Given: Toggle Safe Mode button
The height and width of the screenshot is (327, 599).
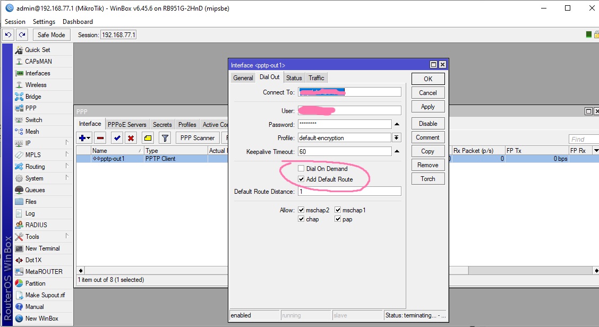Looking at the screenshot, I should [51, 35].
